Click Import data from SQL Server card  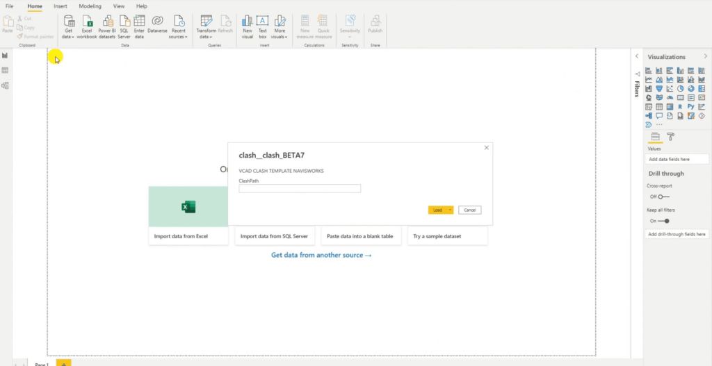274,236
